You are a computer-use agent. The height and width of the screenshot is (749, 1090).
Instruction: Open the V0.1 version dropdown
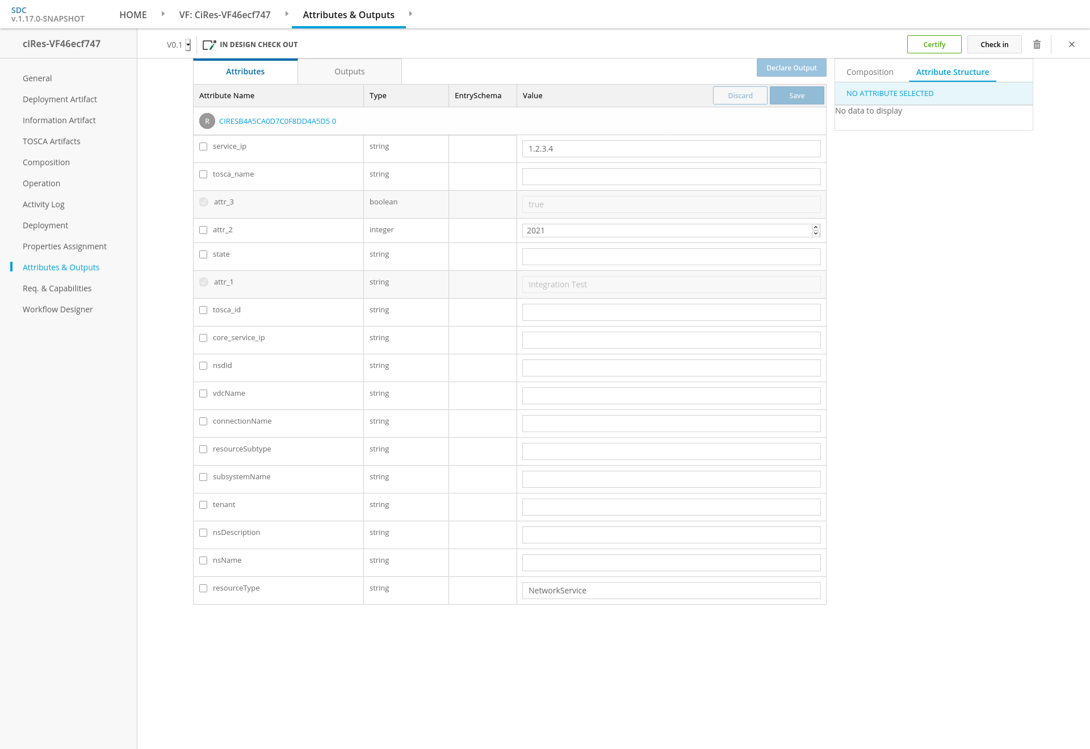(188, 45)
